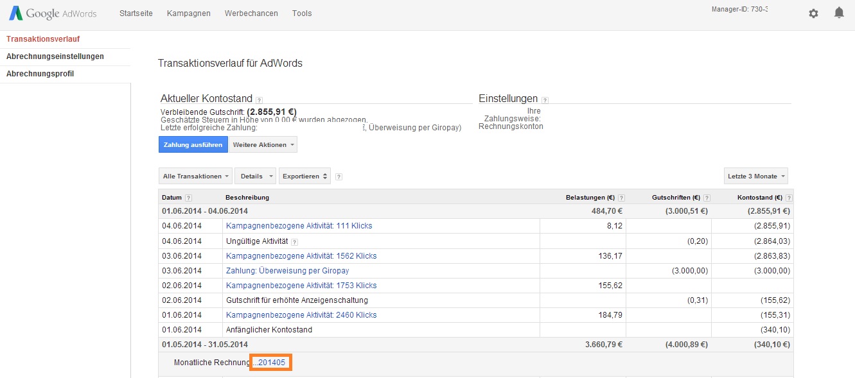Click the Zahlung ausführen button
Image resolution: width=855 pixels, height=378 pixels.
[193, 144]
